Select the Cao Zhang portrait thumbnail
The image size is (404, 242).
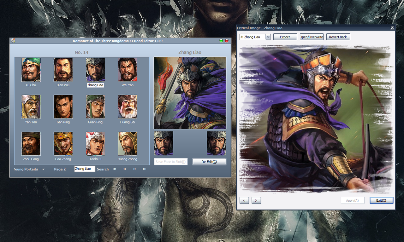pos(63,144)
